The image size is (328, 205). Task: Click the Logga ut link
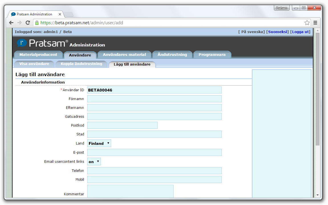(x=300, y=32)
